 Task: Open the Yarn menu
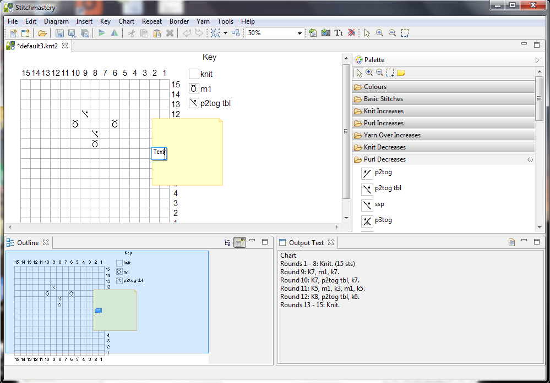click(203, 21)
